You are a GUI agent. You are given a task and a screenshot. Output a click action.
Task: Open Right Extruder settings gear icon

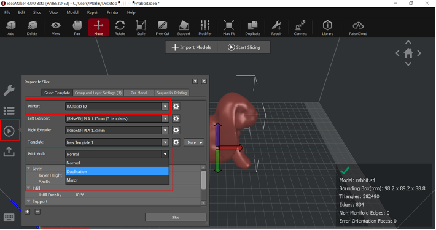point(176,130)
